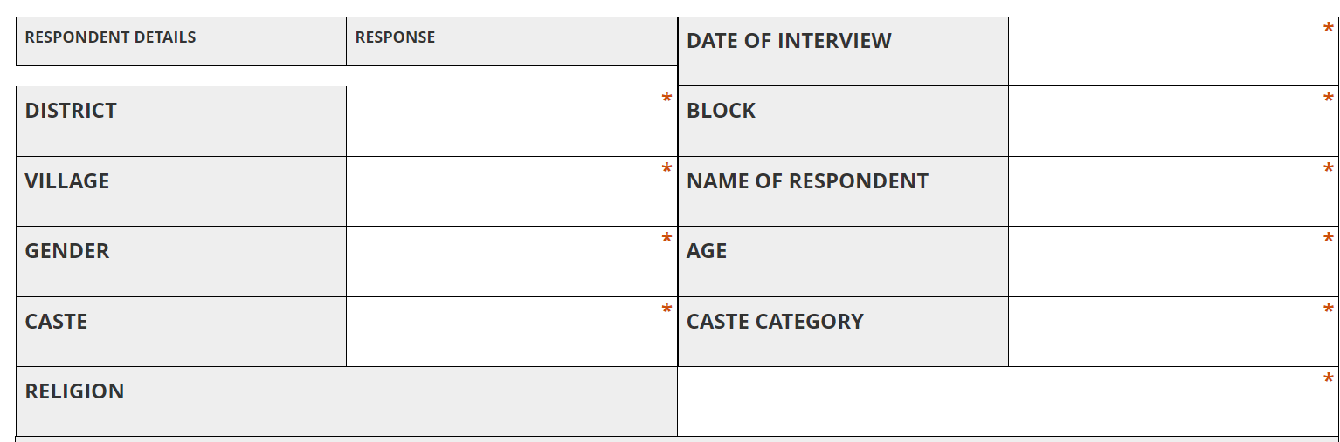This screenshot has width=1340, height=442.
Task: Select the Caste Category label
Action: [x=775, y=322]
